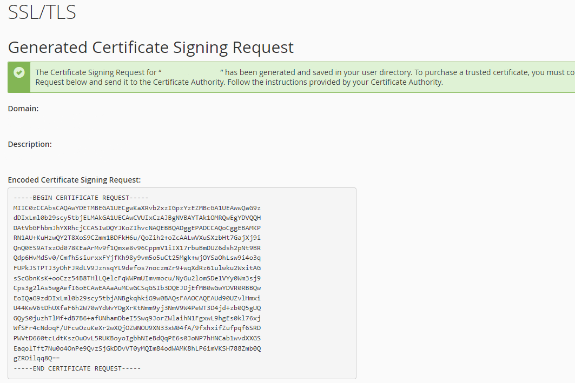The height and width of the screenshot is (383, 575).
Task: Click the line starting with QnQ0ES9ATxz
Action: (137, 248)
